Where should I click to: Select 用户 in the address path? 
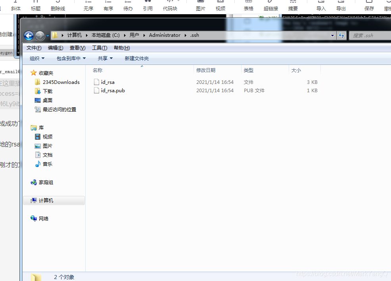(134, 35)
